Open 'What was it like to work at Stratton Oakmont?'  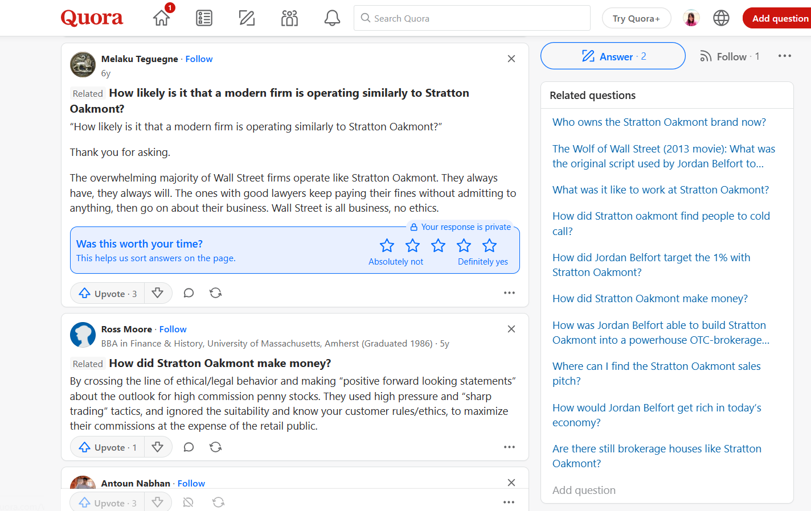point(661,189)
